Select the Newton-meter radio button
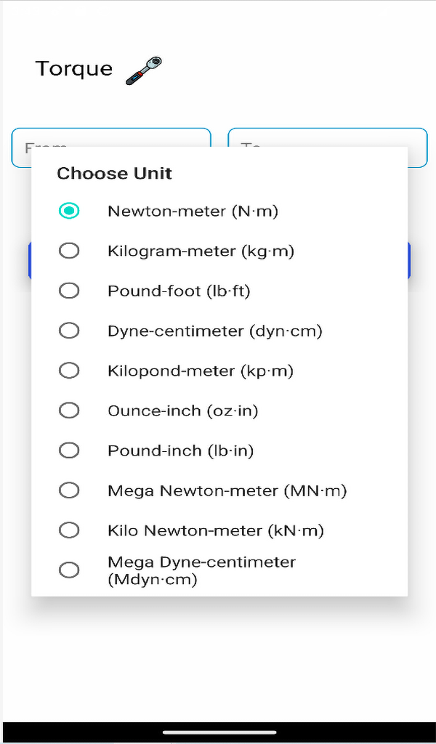 coord(69,211)
